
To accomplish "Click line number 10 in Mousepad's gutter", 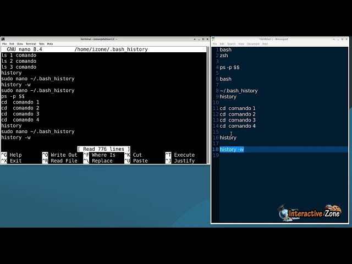I will point(216,103).
